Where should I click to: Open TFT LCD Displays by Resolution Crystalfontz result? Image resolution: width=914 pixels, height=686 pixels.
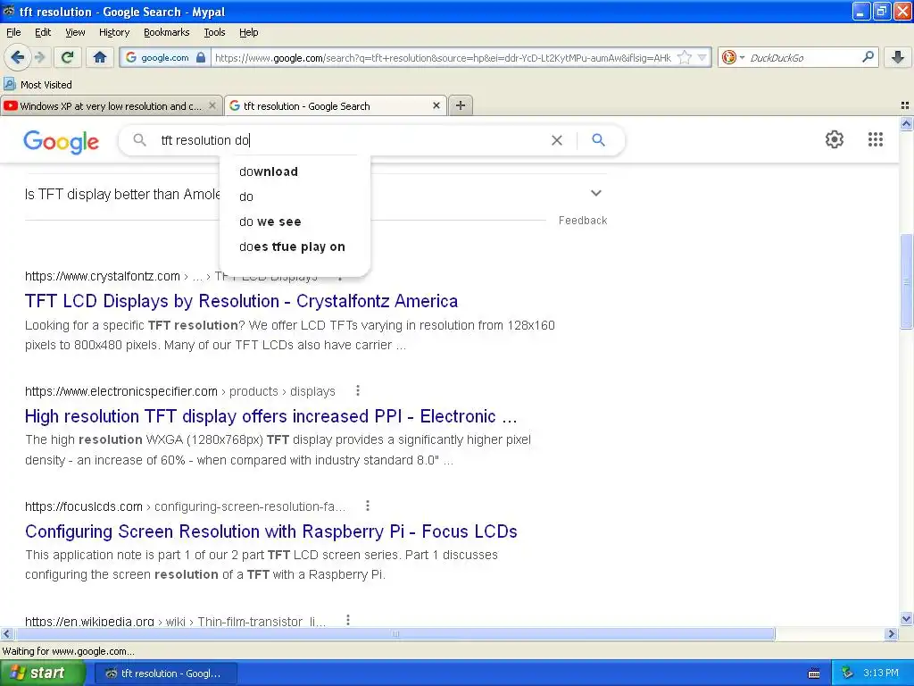[x=241, y=301]
